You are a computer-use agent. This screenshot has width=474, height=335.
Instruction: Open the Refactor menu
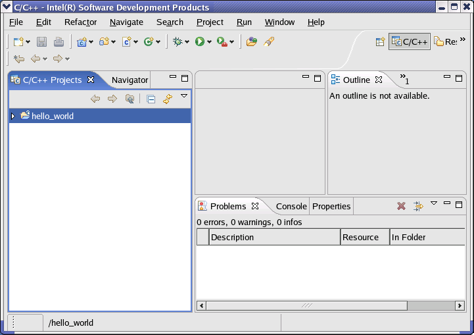[80, 22]
